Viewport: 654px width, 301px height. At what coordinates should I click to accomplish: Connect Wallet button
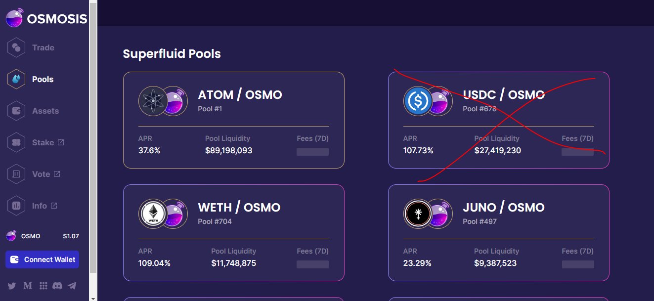(x=42, y=259)
